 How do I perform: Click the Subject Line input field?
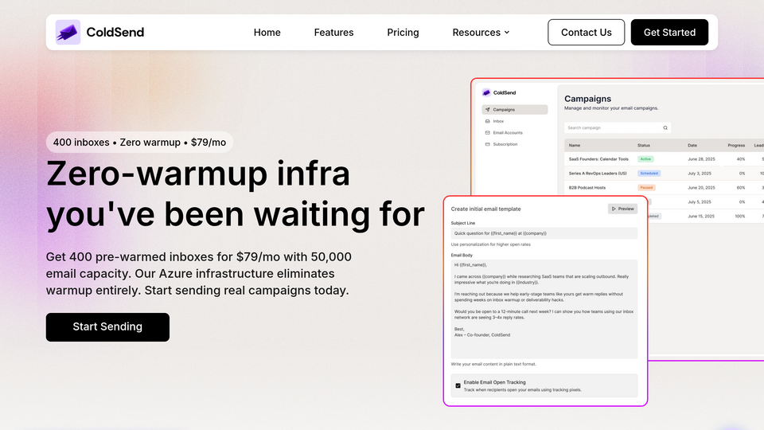[544, 233]
